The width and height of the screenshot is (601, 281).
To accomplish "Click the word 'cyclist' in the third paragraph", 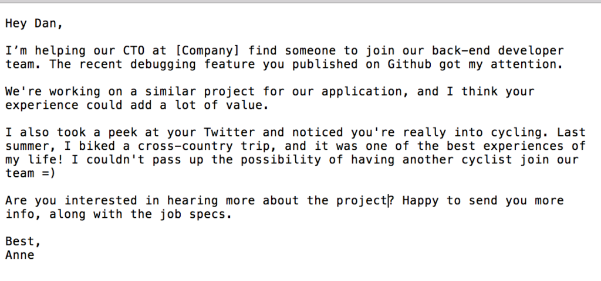I will click(x=487, y=160).
